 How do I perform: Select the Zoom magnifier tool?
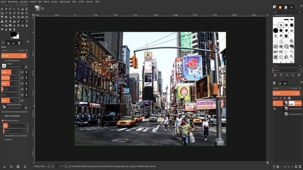click(x=10, y=13)
